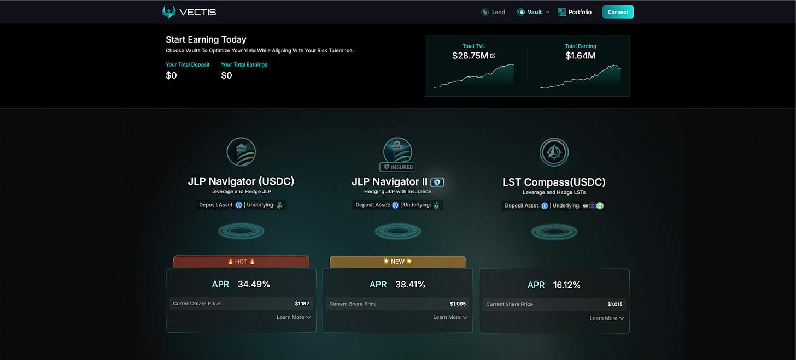Screen dimensions: 796x360
Task: Click the HOT banner above 34.49% APR
Action: [x=241, y=262]
